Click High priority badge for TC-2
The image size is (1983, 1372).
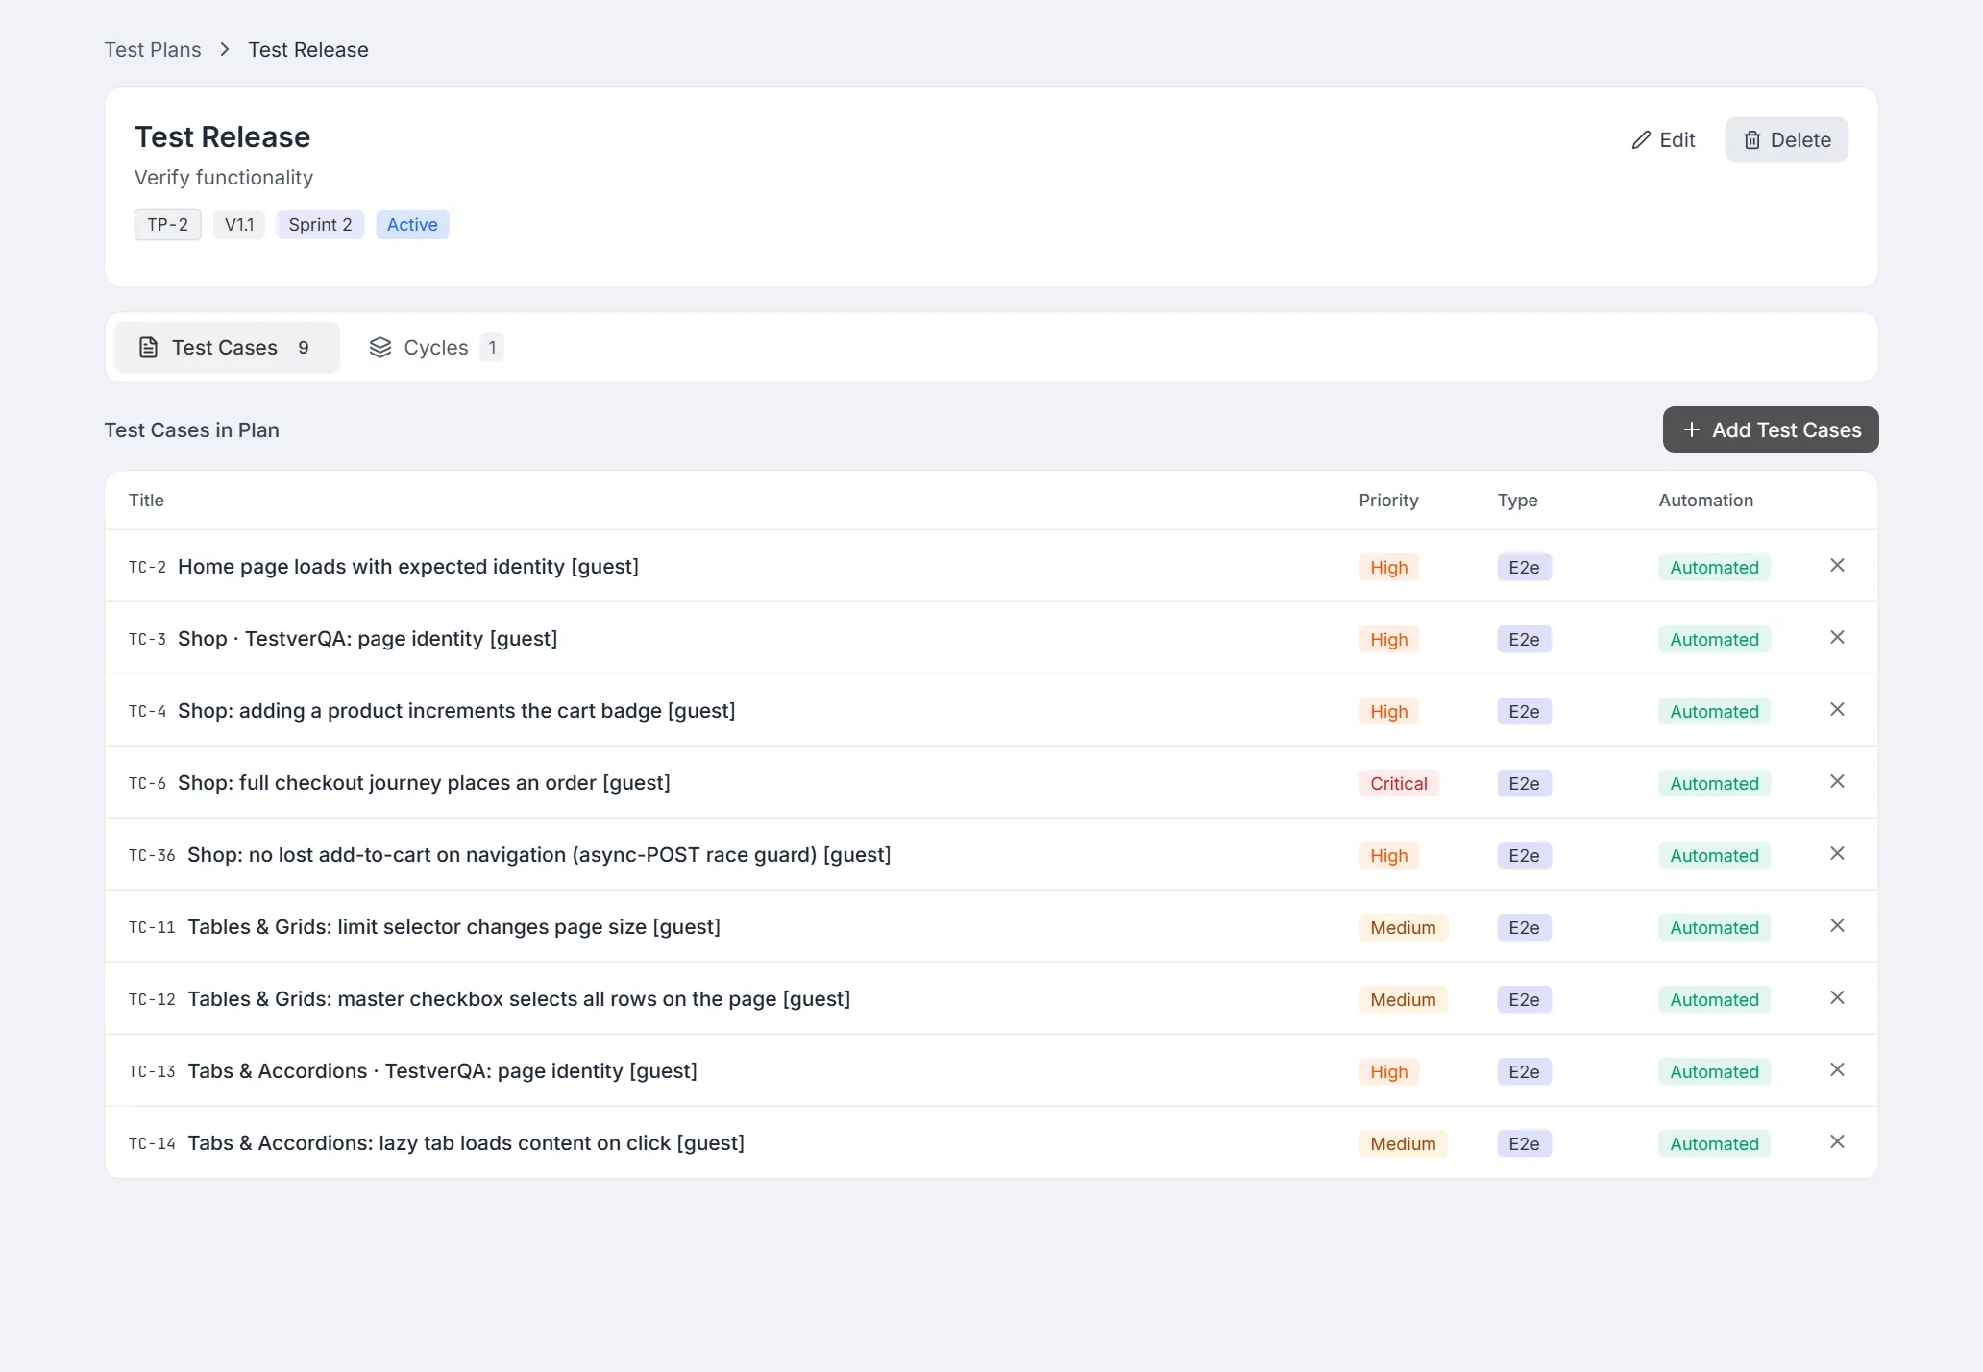pos(1388,568)
